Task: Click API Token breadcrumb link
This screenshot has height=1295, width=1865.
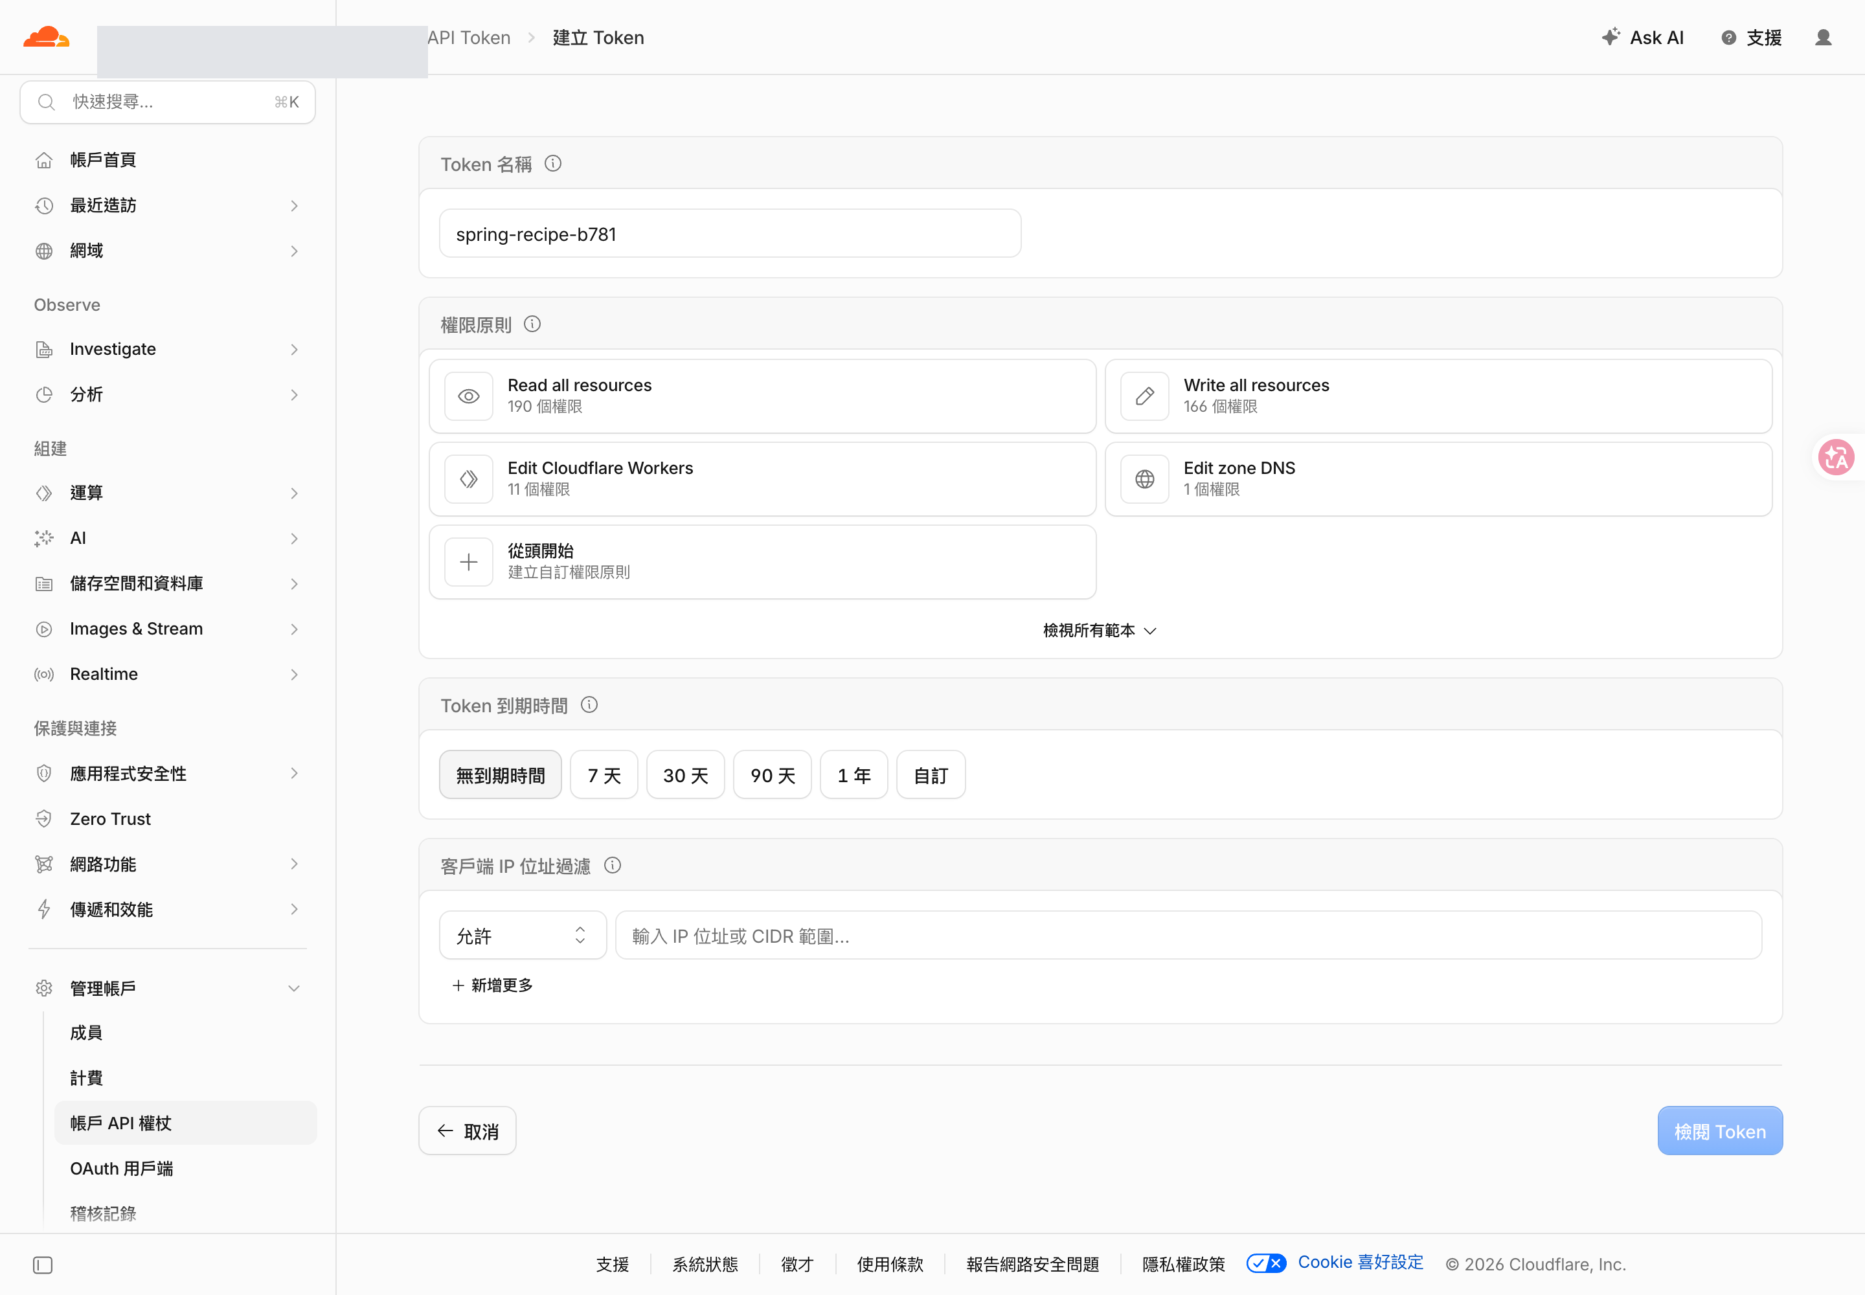Action: [x=469, y=38]
